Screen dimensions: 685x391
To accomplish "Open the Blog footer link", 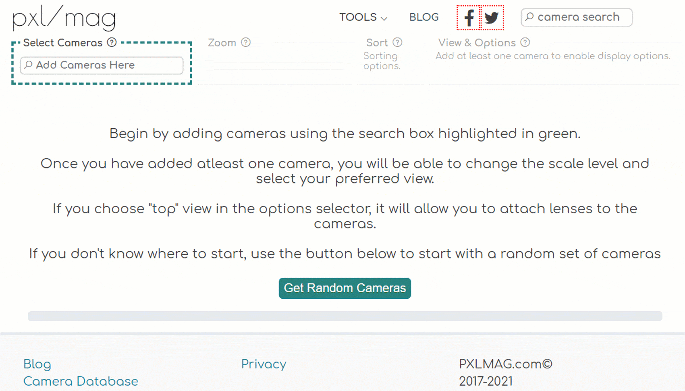I will click(x=37, y=364).
